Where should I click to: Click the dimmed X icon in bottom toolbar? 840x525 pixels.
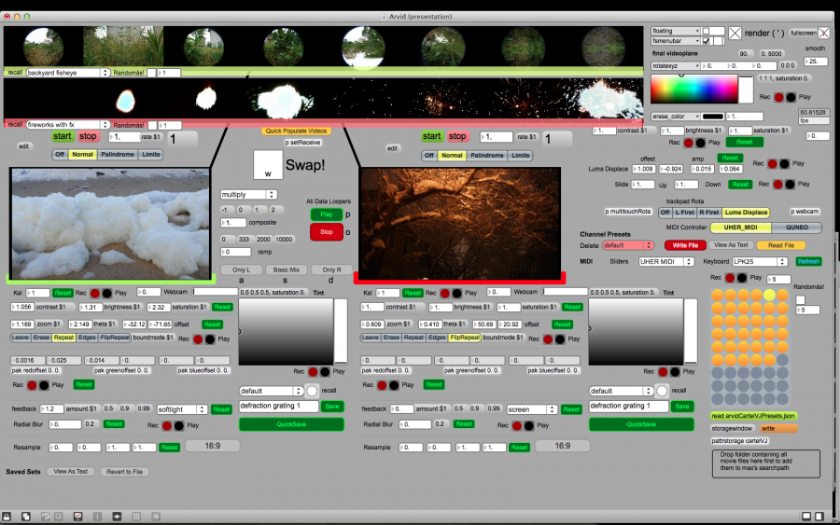[59, 517]
